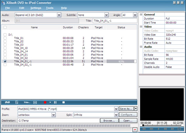
Task: Click the red exclamation icon in status bar
Action: tap(135, 130)
